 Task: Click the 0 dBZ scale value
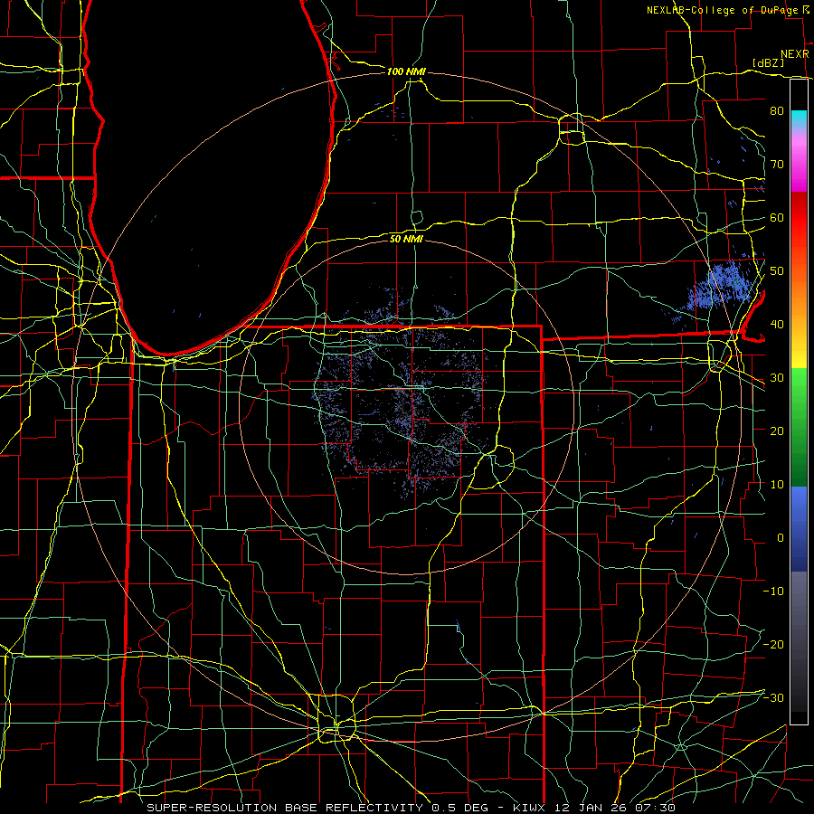(x=781, y=538)
